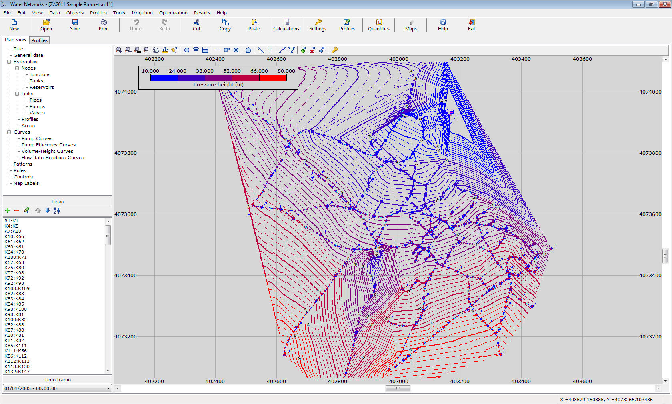Click the Calculations toolbar button
This screenshot has height=404, width=672.
click(286, 25)
